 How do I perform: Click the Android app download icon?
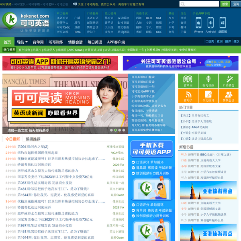(x=210, y=26)
